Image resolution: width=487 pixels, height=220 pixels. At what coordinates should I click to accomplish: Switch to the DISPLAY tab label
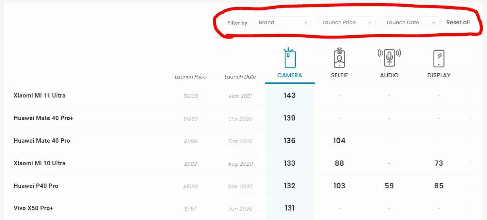coord(439,75)
